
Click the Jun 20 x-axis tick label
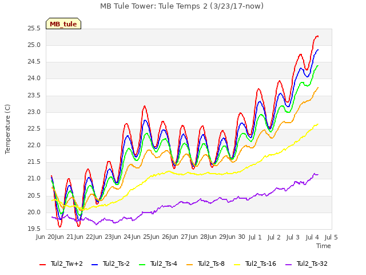(45, 237)
